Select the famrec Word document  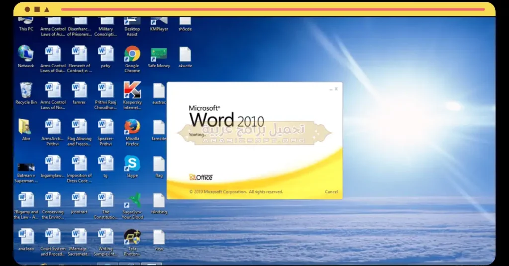[79, 90]
